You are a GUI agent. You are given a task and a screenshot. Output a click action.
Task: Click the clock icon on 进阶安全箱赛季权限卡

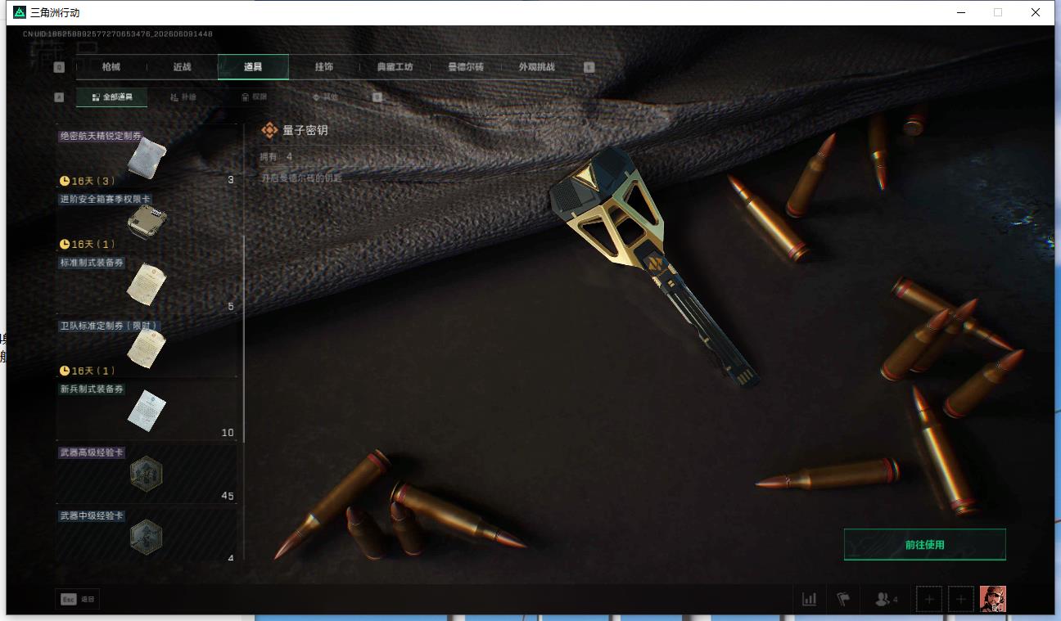coord(65,244)
